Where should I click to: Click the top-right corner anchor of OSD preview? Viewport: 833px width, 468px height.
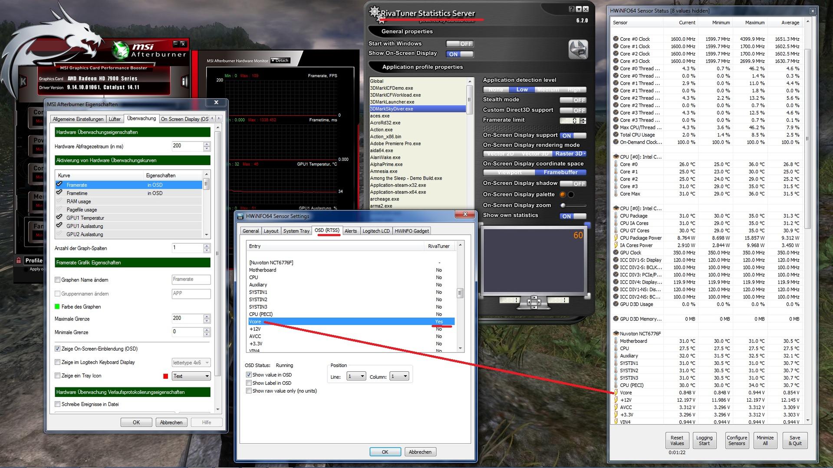(x=587, y=225)
